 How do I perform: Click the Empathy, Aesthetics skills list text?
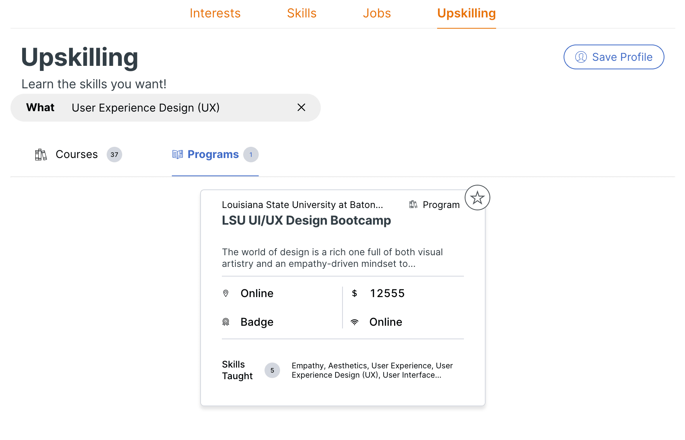click(372, 370)
